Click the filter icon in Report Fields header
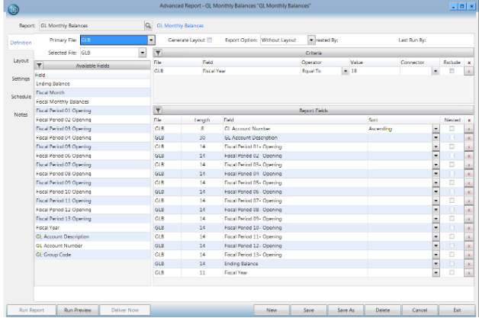The image size is (479, 318). [x=158, y=111]
